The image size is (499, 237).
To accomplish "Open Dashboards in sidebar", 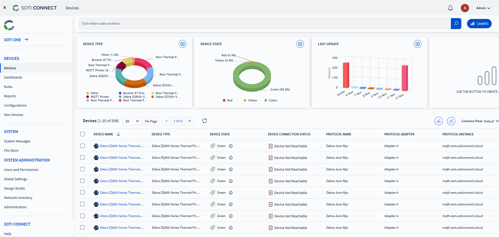I will [13, 77].
